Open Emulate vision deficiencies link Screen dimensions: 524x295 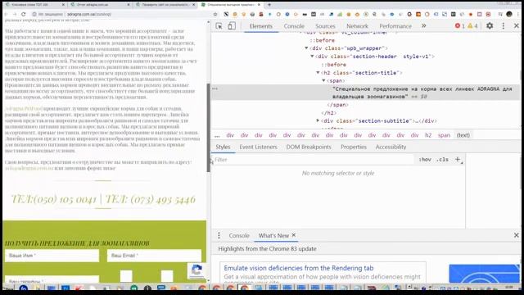[299, 268]
